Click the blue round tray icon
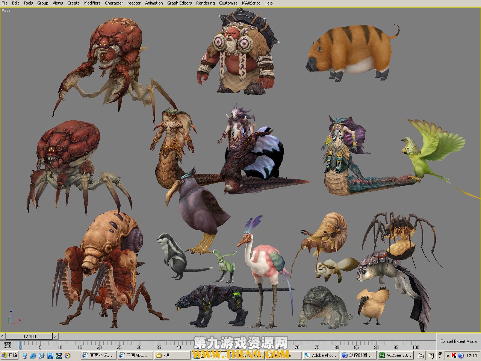The width and height of the screenshot is (481, 361). pyautogui.click(x=461, y=355)
